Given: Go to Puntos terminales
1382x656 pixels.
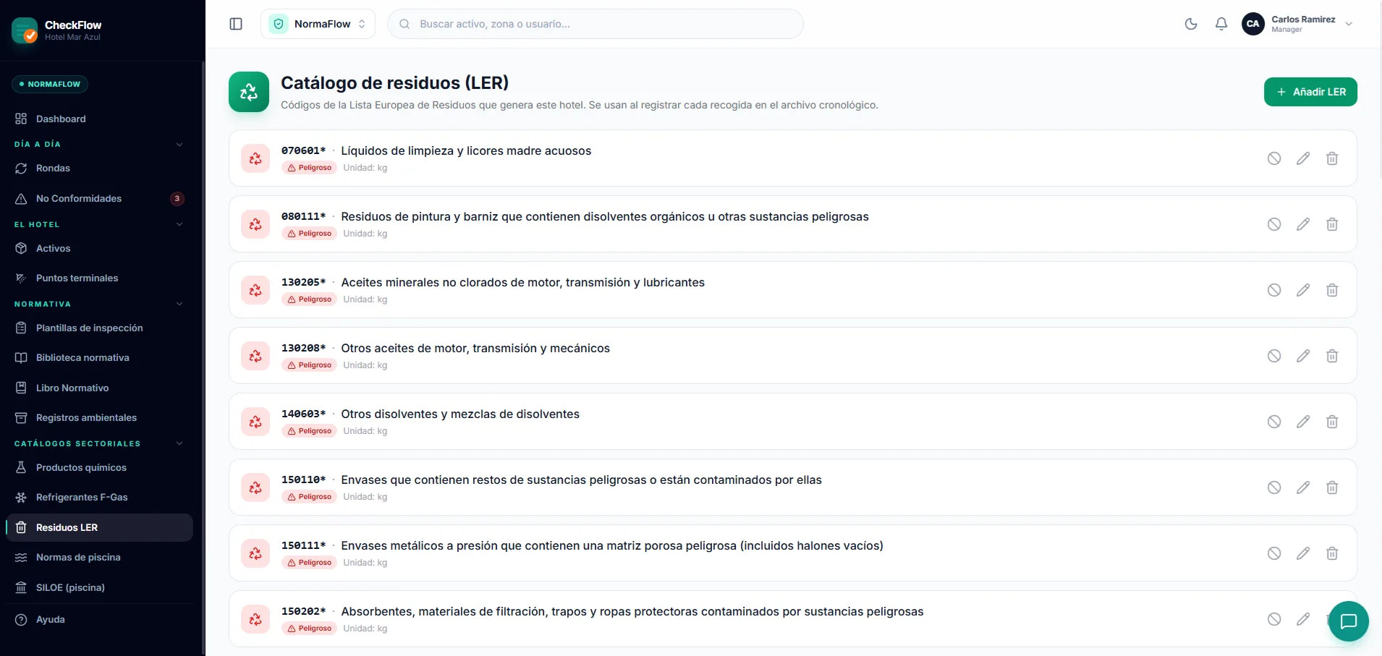Looking at the screenshot, I should click(x=99, y=278).
